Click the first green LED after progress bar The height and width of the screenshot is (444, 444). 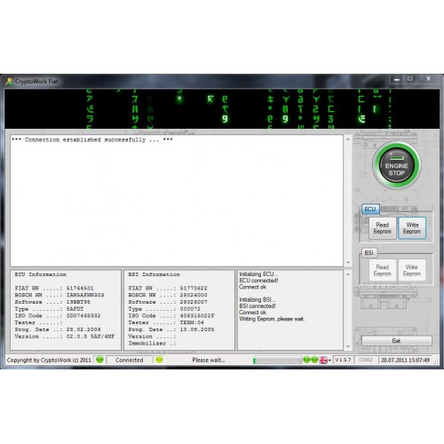pos(306,360)
